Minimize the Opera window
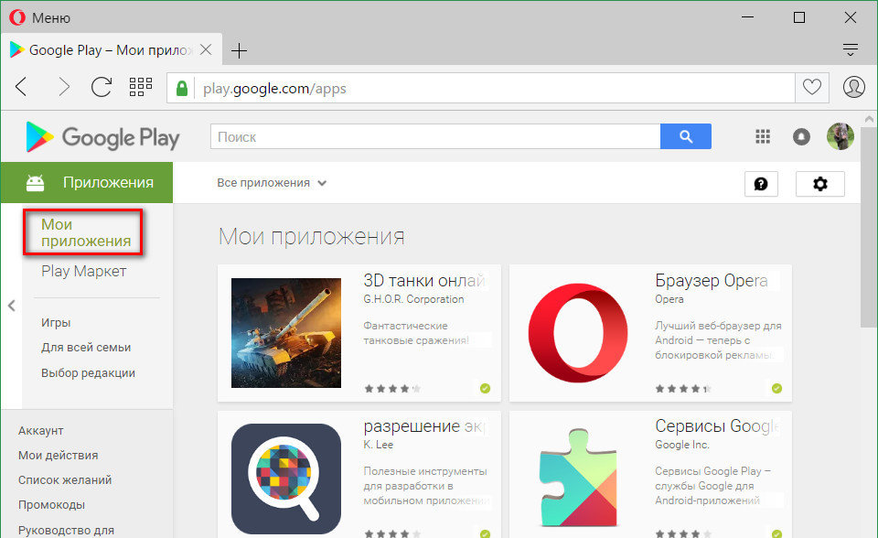This screenshot has height=538, width=878. coord(747,17)
